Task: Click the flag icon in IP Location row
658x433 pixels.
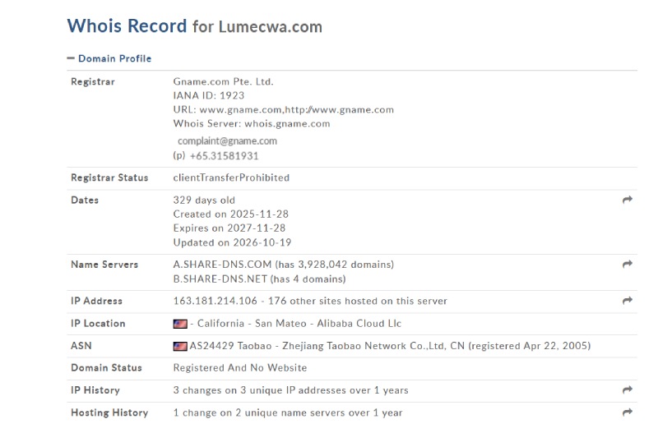Action: [x=180, y=324]
